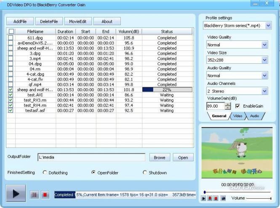Pause the preview player
This screenshot has width=280, height=208.
coord(210,198)
